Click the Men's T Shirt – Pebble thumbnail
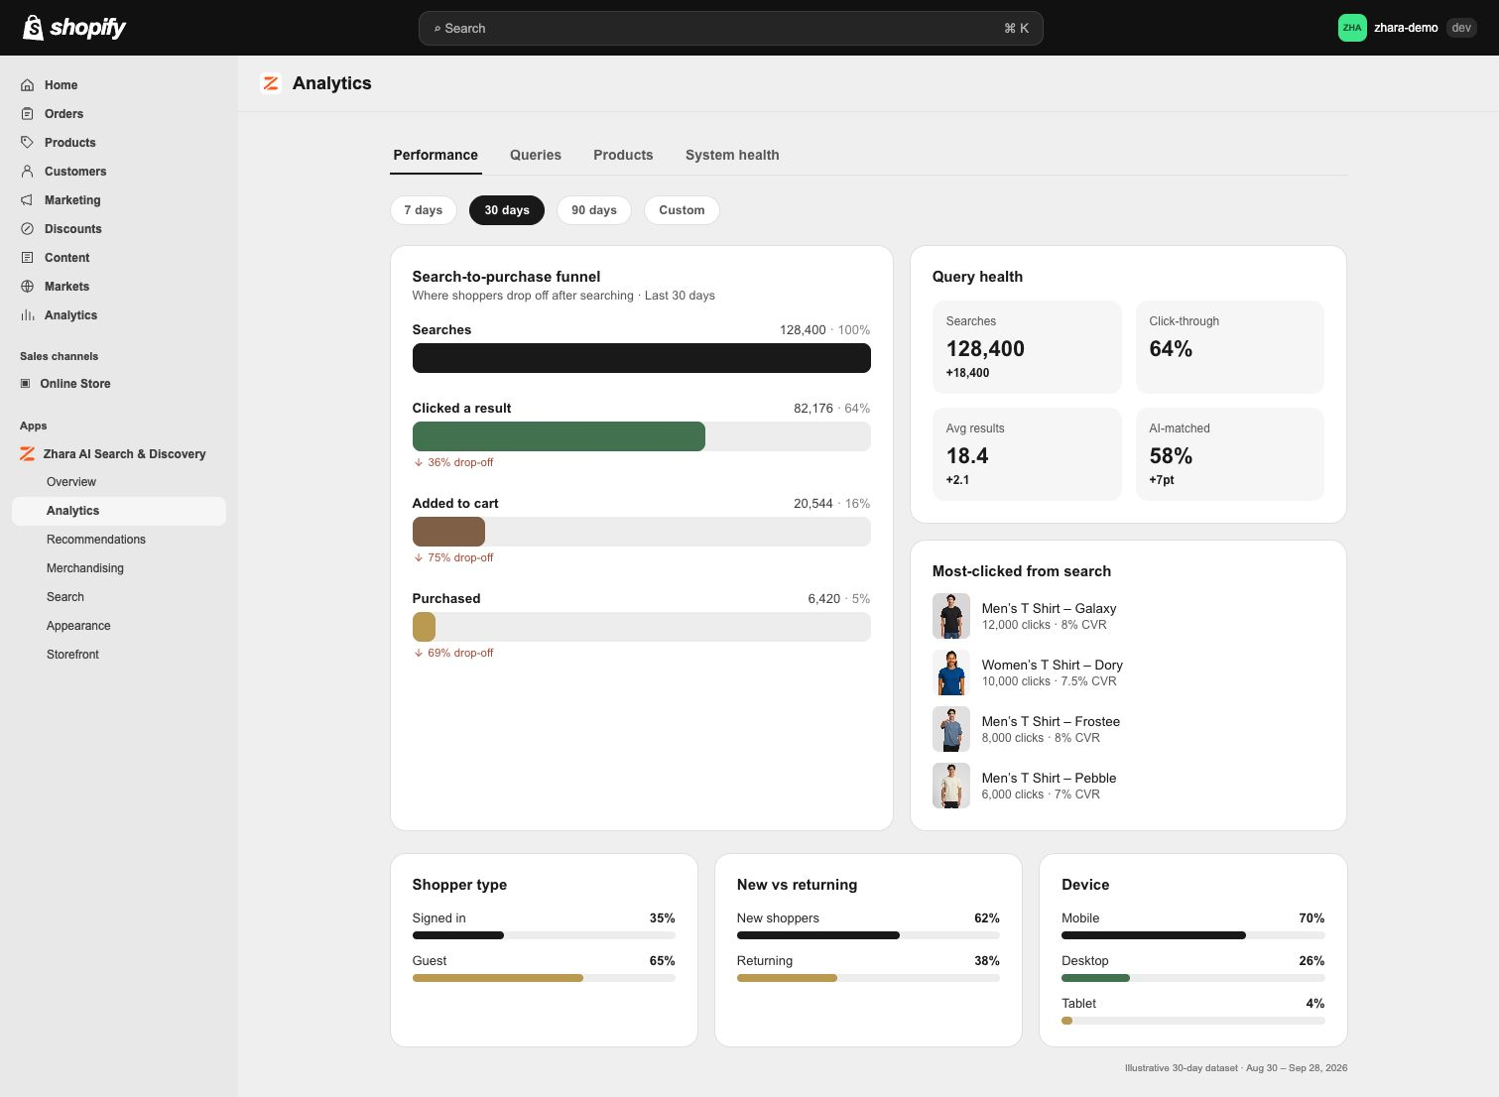Screen dimensions: 1499x1097 point(951,786)
